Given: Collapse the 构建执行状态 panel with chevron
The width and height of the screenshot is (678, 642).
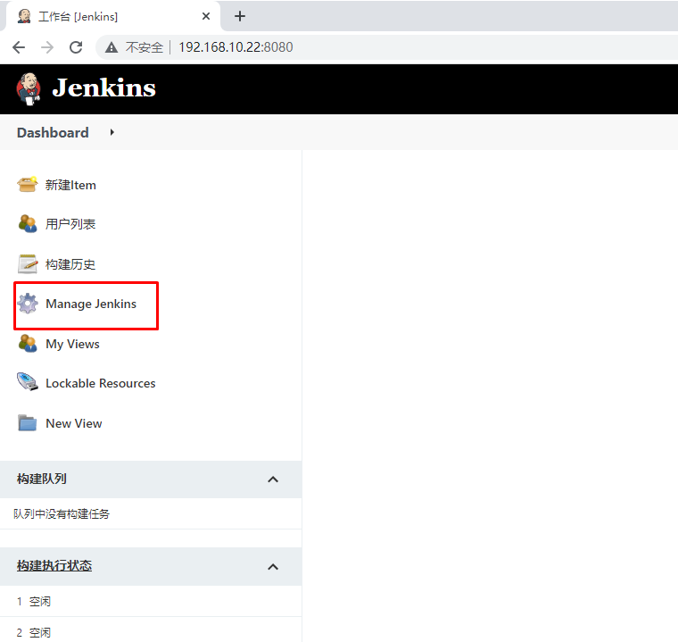Looking at the screenshot, I should click(x=273, y=567).
